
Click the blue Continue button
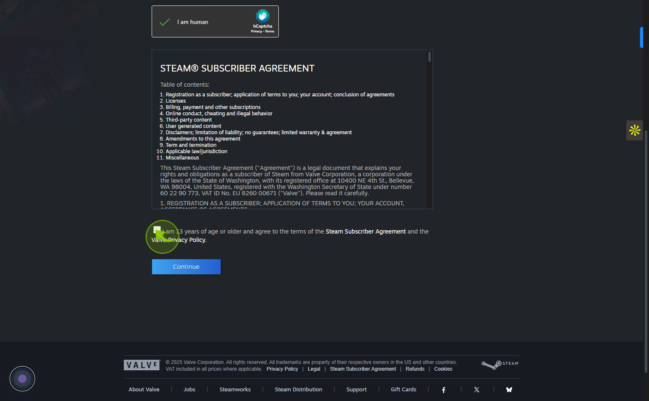click(186, 267)
